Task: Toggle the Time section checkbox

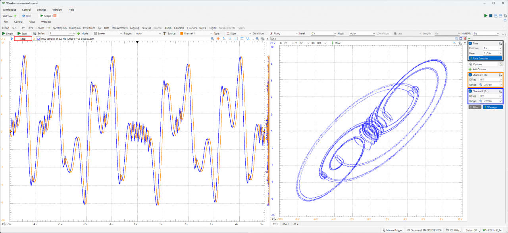Action: (470, 43)
